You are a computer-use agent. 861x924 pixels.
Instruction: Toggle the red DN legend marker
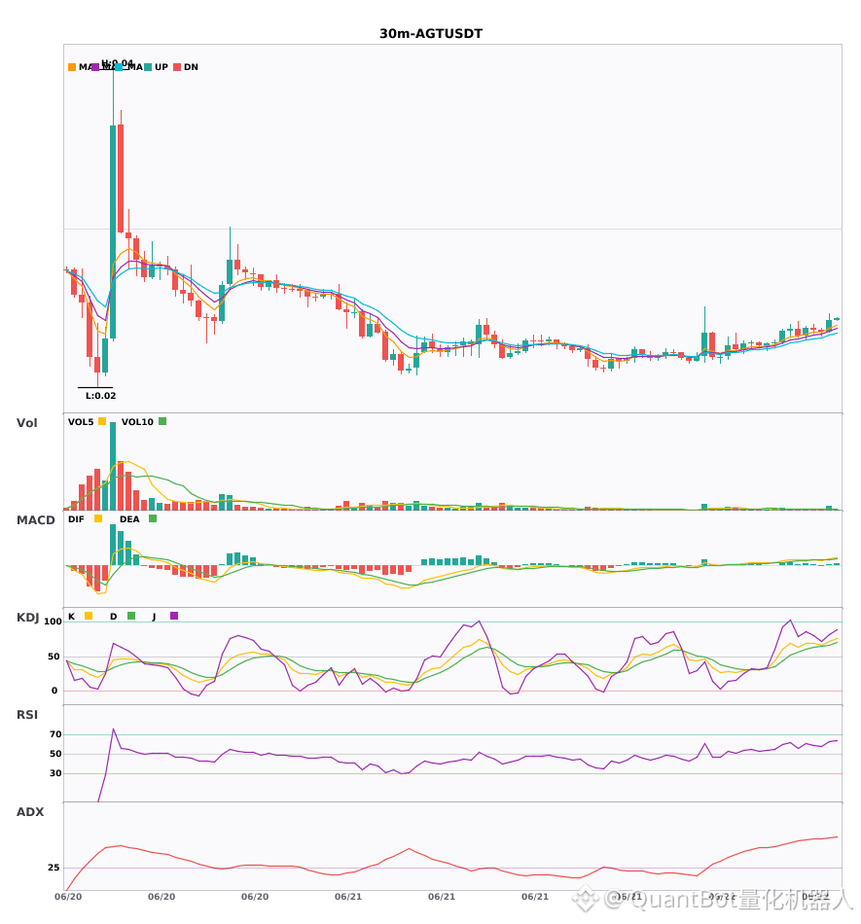(177, 67)
